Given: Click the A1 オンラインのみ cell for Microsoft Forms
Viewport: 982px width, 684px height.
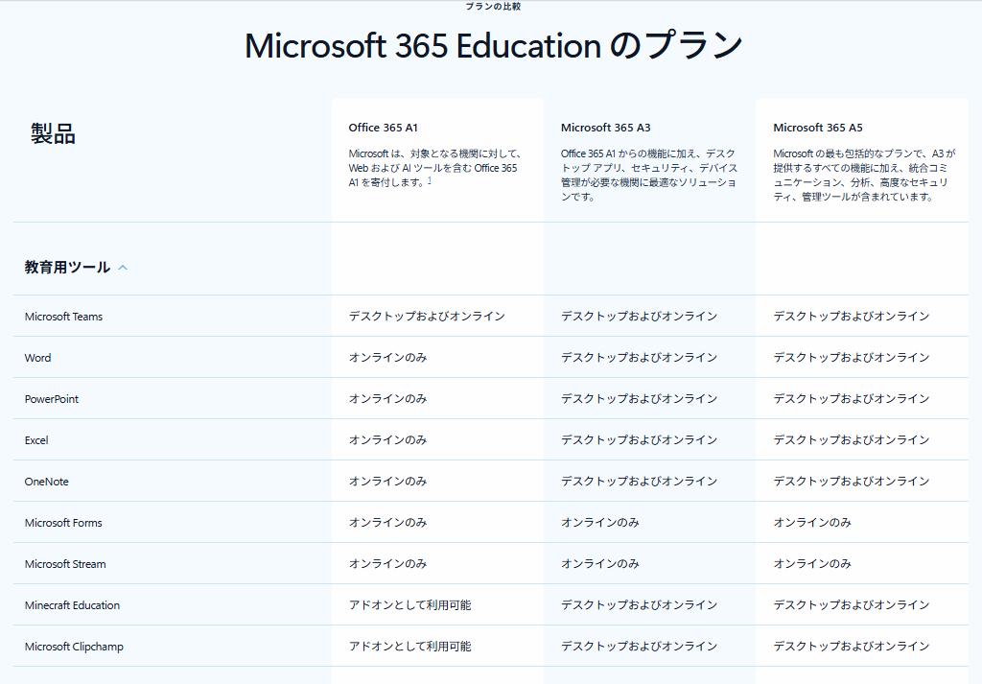Looking at the screenshot, I should click(x=387, y=523).
